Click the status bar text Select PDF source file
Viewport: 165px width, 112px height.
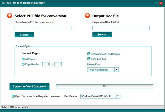coord(15,107)
